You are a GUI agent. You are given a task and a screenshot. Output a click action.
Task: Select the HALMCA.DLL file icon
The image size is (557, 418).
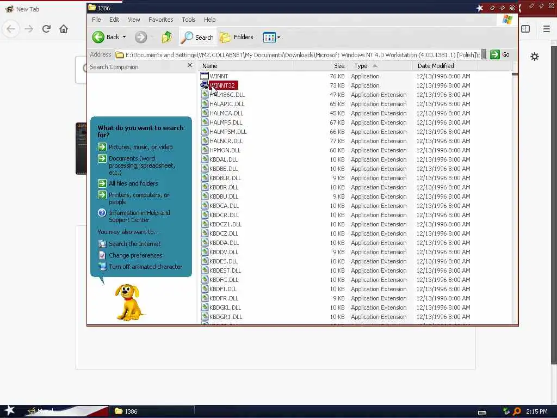(205, 113)
